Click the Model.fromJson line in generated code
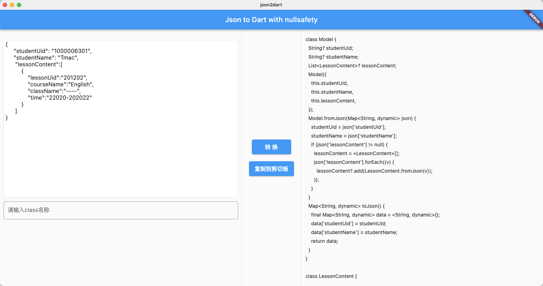This screenshot has width=543, height=286. click(362, 118)
